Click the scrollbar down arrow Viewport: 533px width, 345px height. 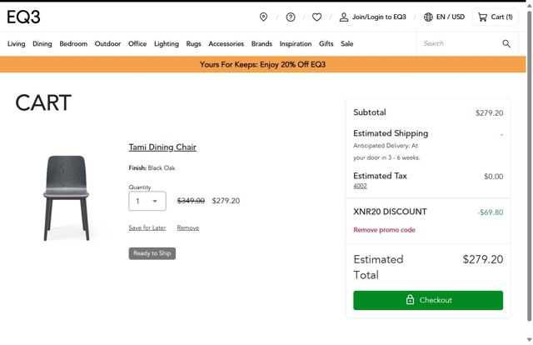coord(530,339)
